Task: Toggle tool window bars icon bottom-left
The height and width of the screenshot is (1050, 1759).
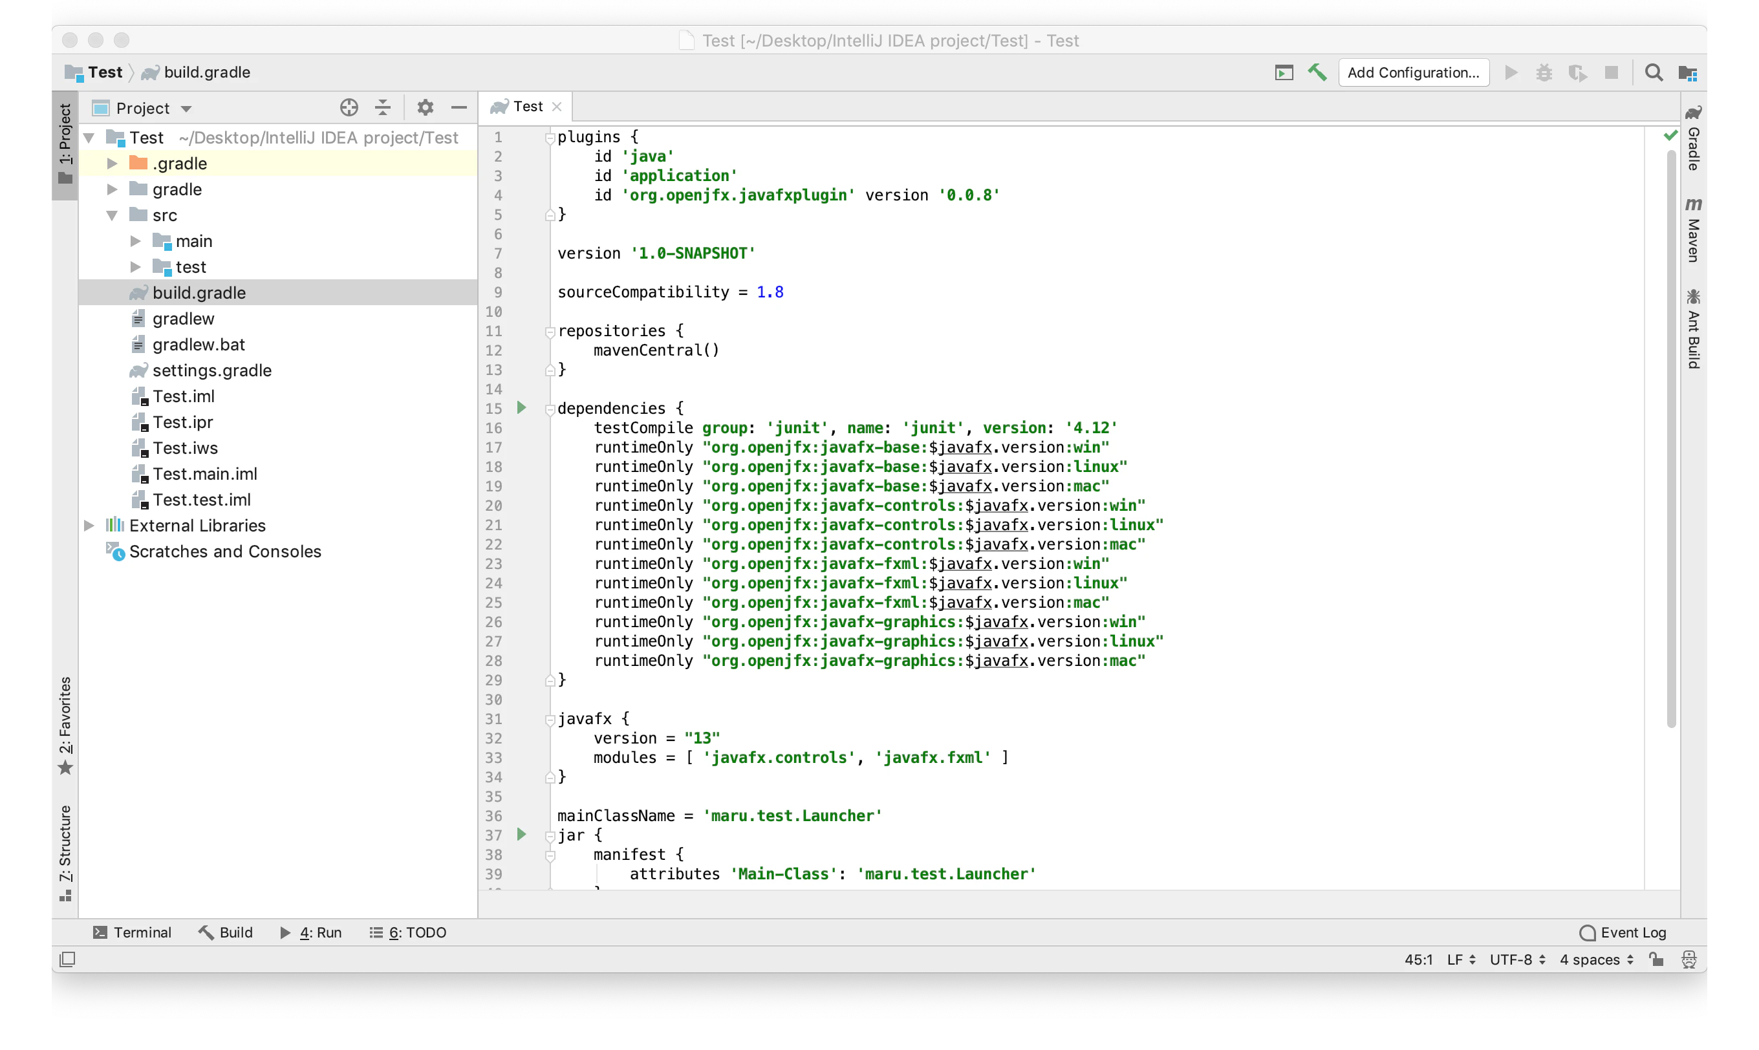Action: pos(67,959)
